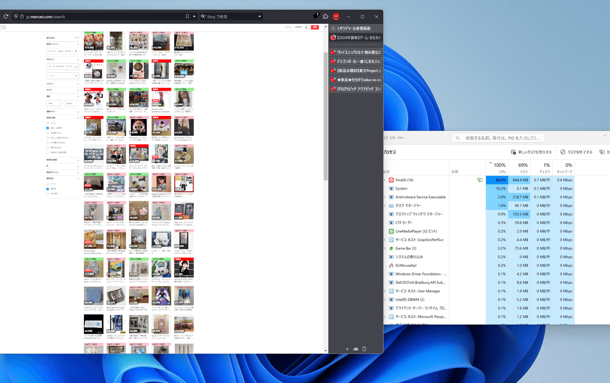Click the Mercari notification bell icon
This screenshot has width=610, height=383.
click(x=306, y=27)
